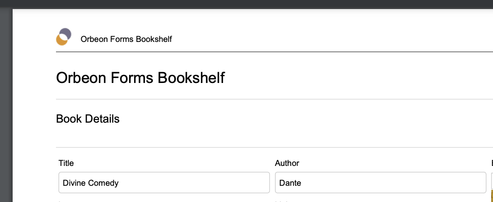Click the line beneath the logo header
493x202 pixels.
point(274,51)
